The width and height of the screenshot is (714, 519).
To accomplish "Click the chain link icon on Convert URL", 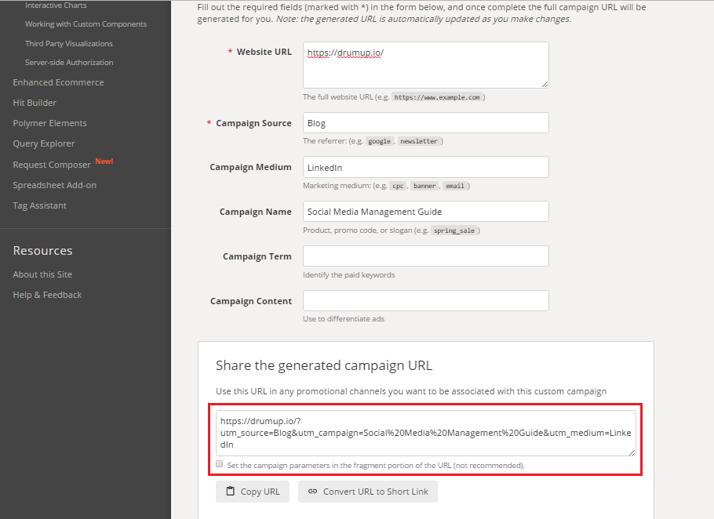I will (312, 492).
